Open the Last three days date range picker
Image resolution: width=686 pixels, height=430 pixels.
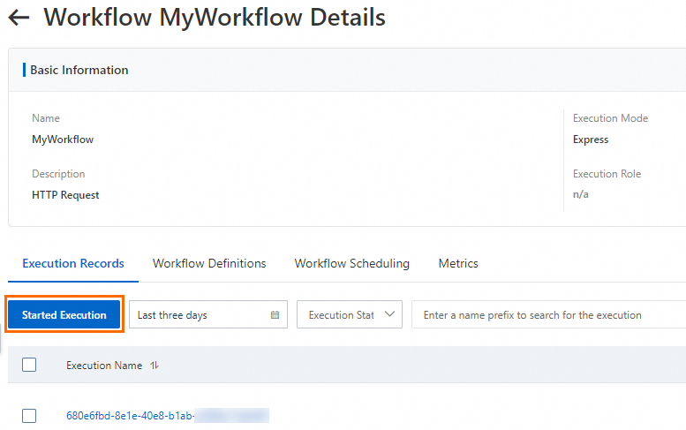click(208, 314)
